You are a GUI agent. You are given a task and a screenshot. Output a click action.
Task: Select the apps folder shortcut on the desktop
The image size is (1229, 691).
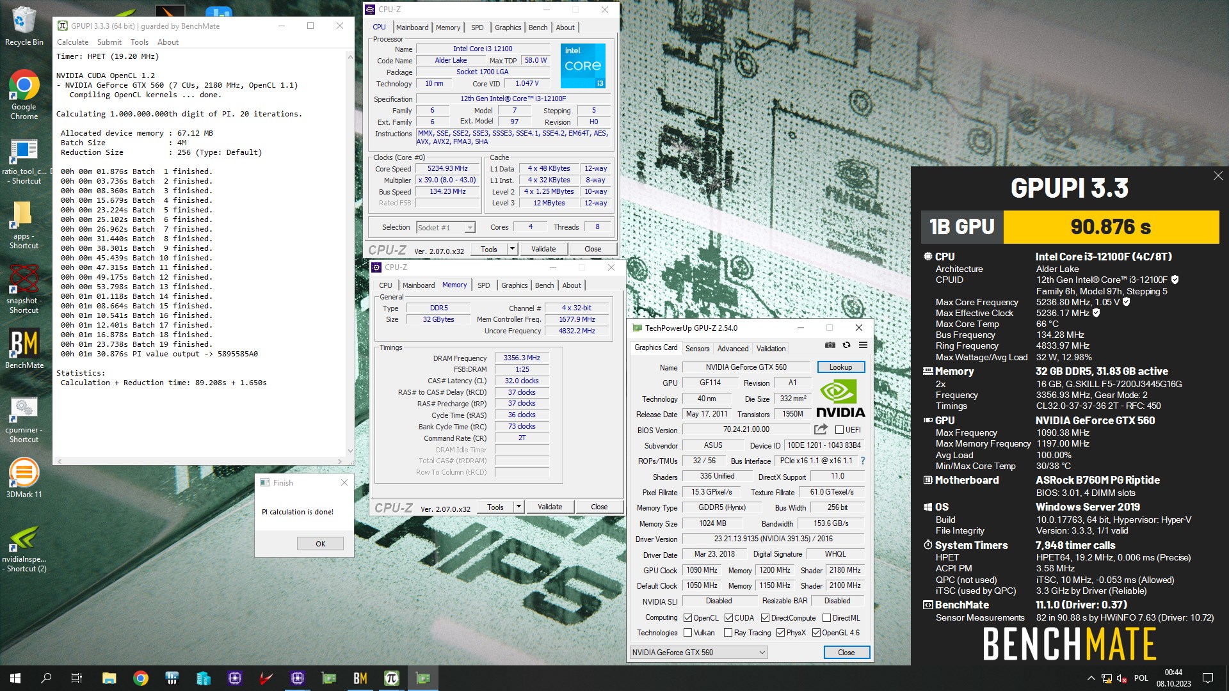[24, 225]
